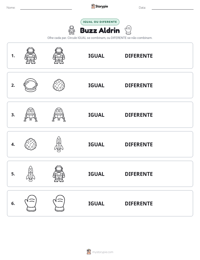Select DIFERENTE for row 2

tap(139, 85)
